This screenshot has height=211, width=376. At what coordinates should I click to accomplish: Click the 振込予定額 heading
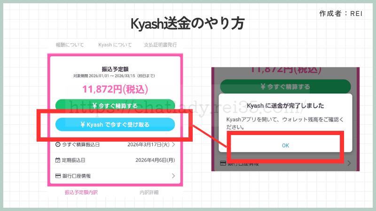coord(115,69)
